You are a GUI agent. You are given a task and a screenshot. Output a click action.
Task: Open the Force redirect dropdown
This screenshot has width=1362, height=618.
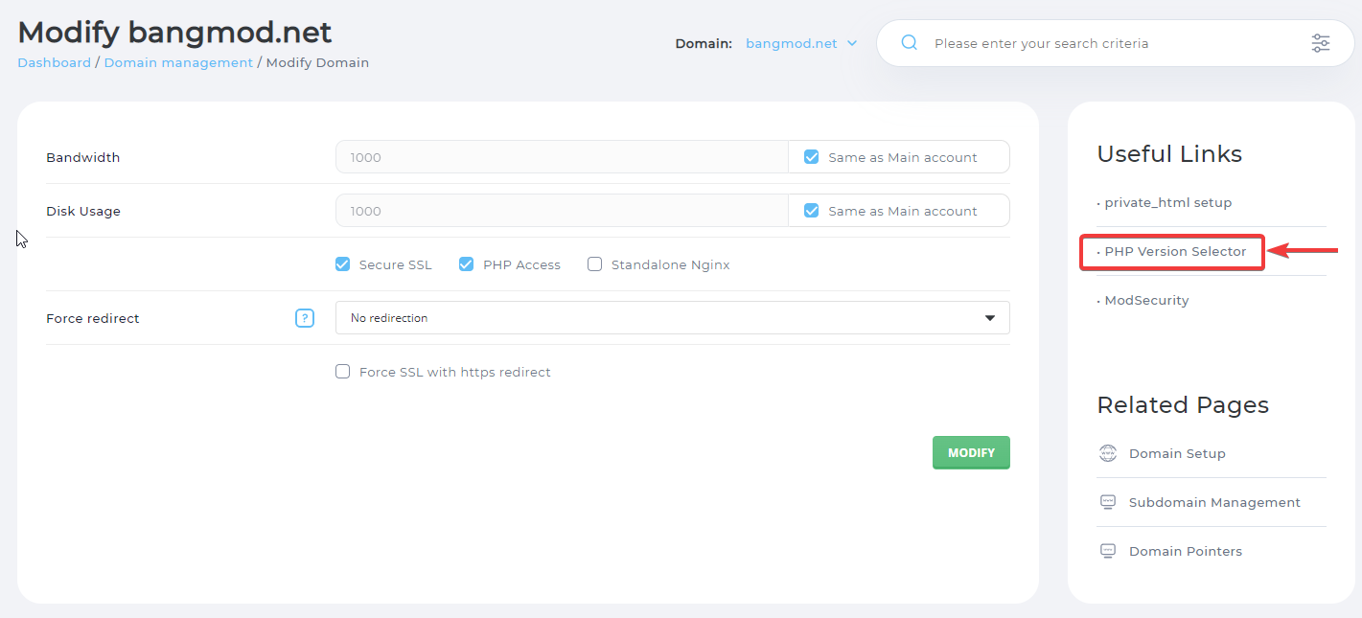[x=672, y=318]
